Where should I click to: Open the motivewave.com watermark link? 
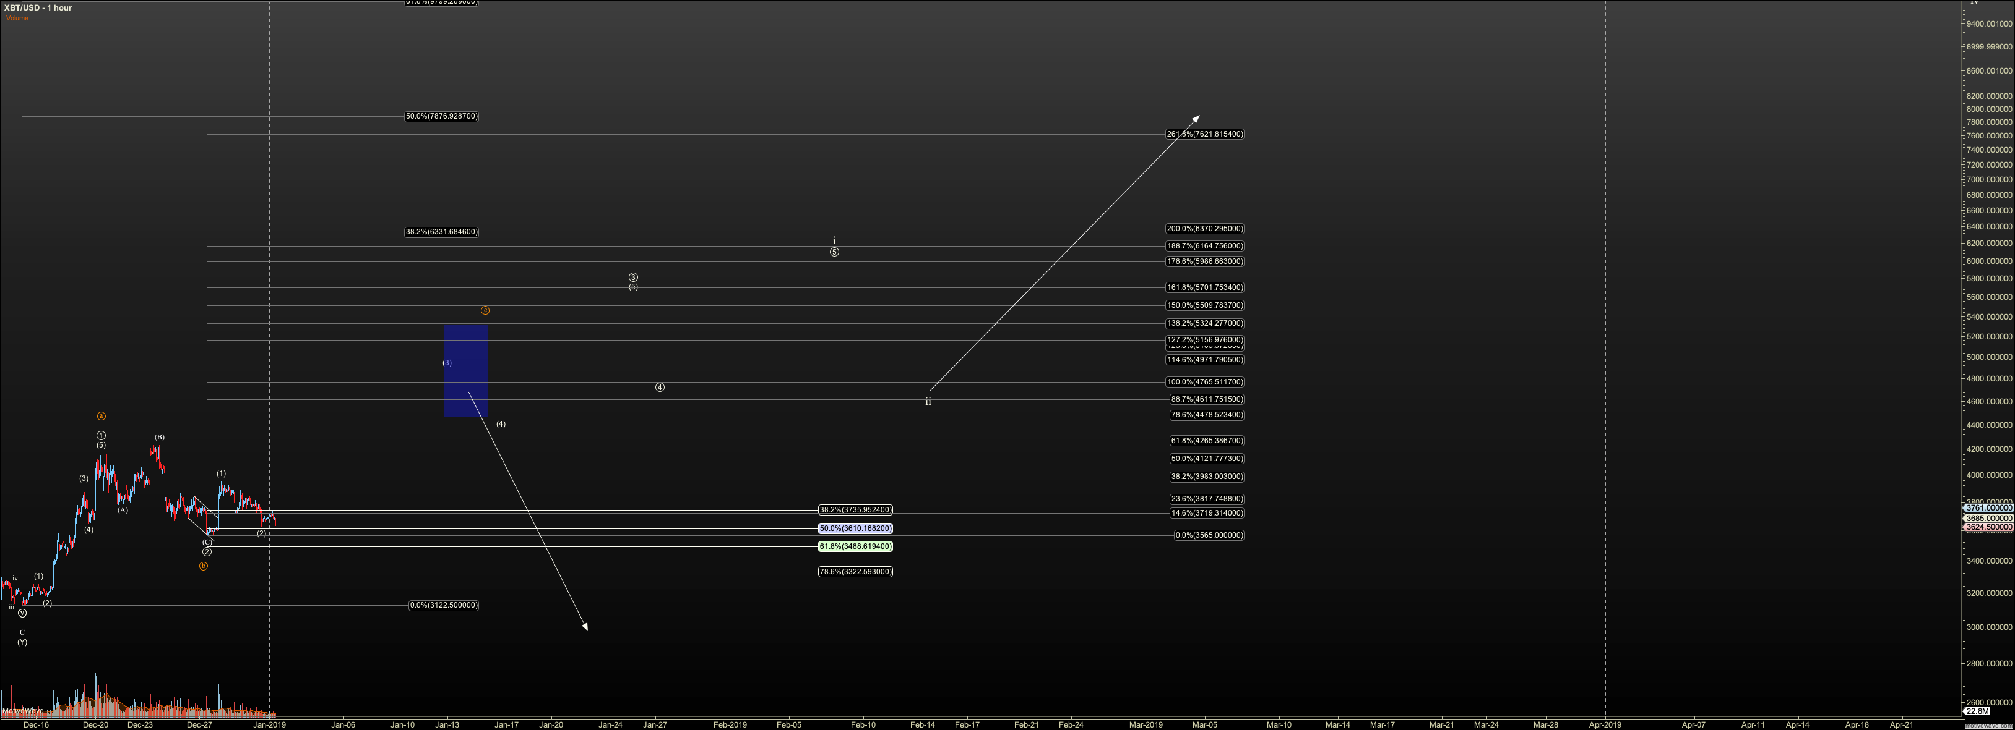pyautogui.click(x=1988, y=725)
